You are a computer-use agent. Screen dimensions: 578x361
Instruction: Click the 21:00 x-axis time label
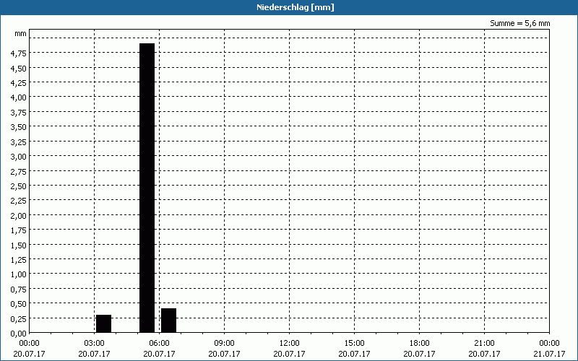point(484,344)
